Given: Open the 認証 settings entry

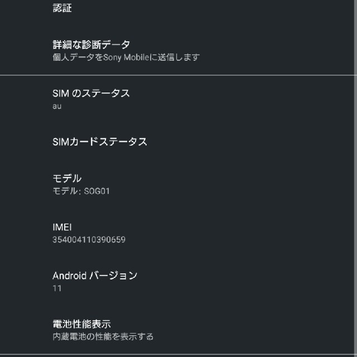Looking at the screenshot, I should click(x=177, y=8).
